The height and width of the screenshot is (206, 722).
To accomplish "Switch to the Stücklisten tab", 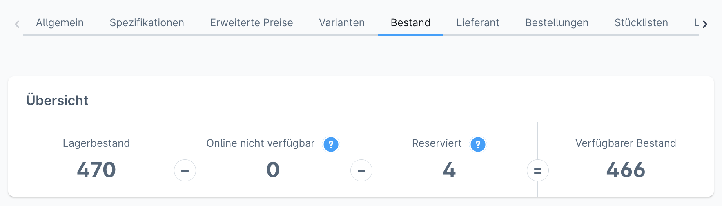I will tap(641, 22).
